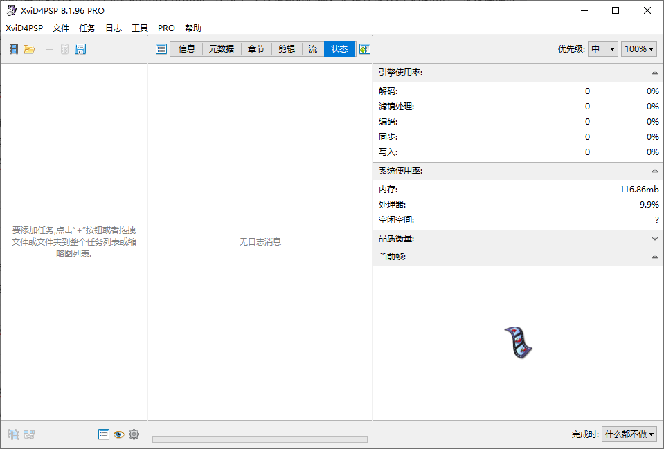664x449 pixels.
Task: Click the green encode arrow icon beside 状态 tab
Action: (365, 48)
